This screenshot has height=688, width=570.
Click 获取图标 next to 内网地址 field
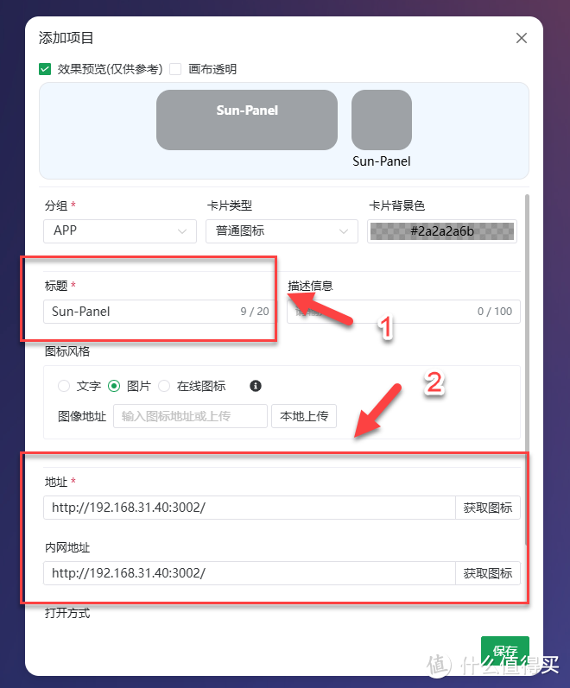487,573
